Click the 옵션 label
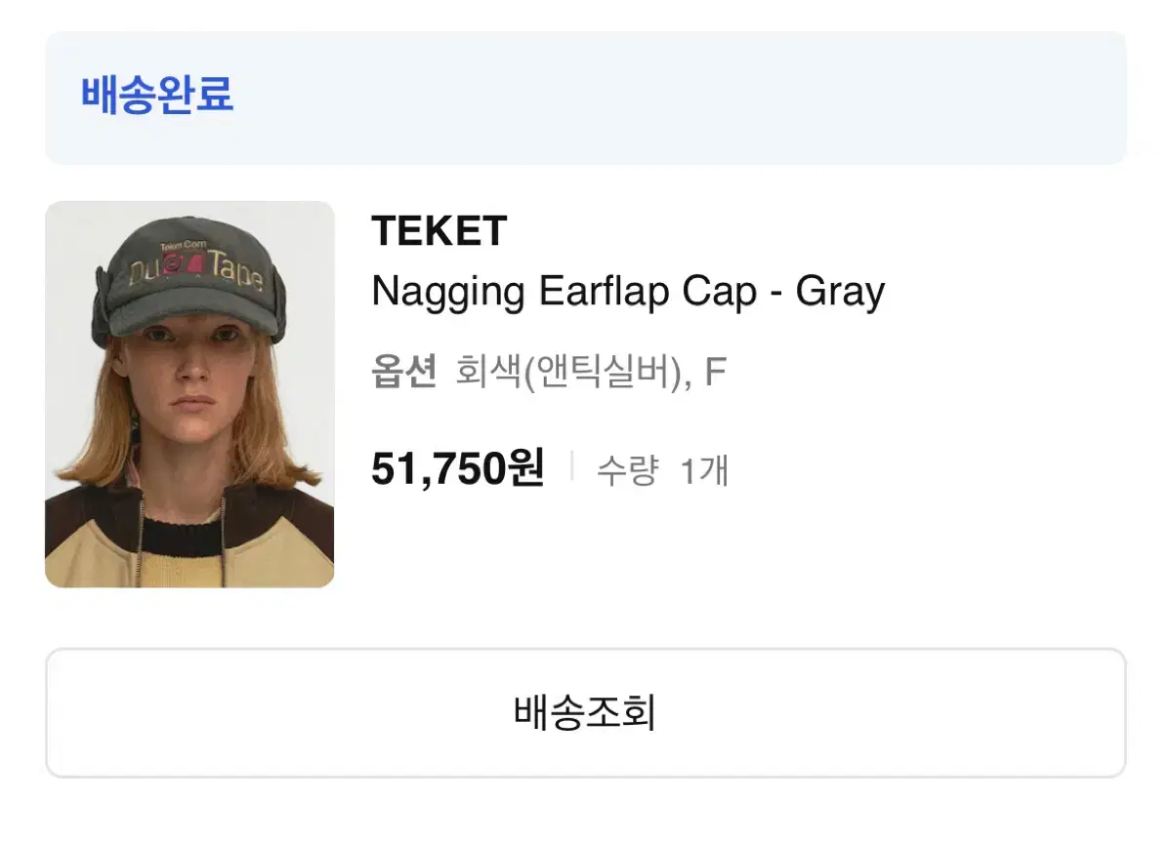 pos(403,373)
